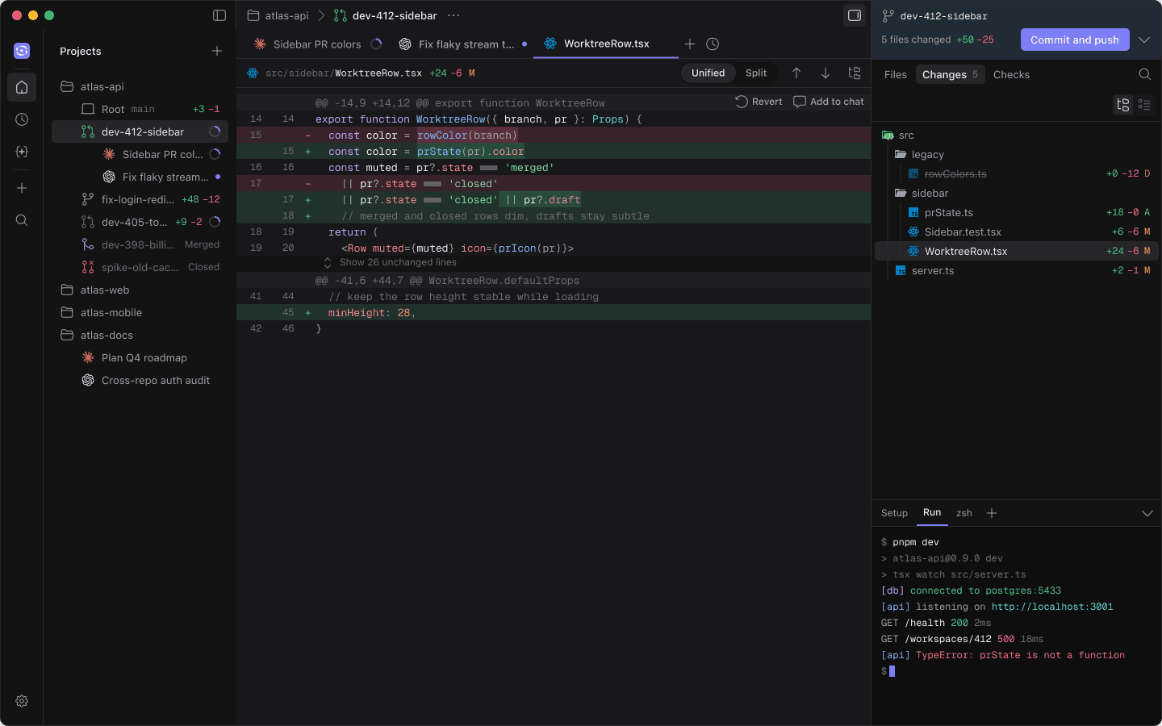Click atlas-api breadcrumb
This screenshot has width=1162, height=726.
(278, 15)
